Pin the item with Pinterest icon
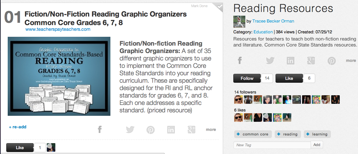Image resolution: width=358 pixels, height=154 pixels. click(x=150, y=130)
